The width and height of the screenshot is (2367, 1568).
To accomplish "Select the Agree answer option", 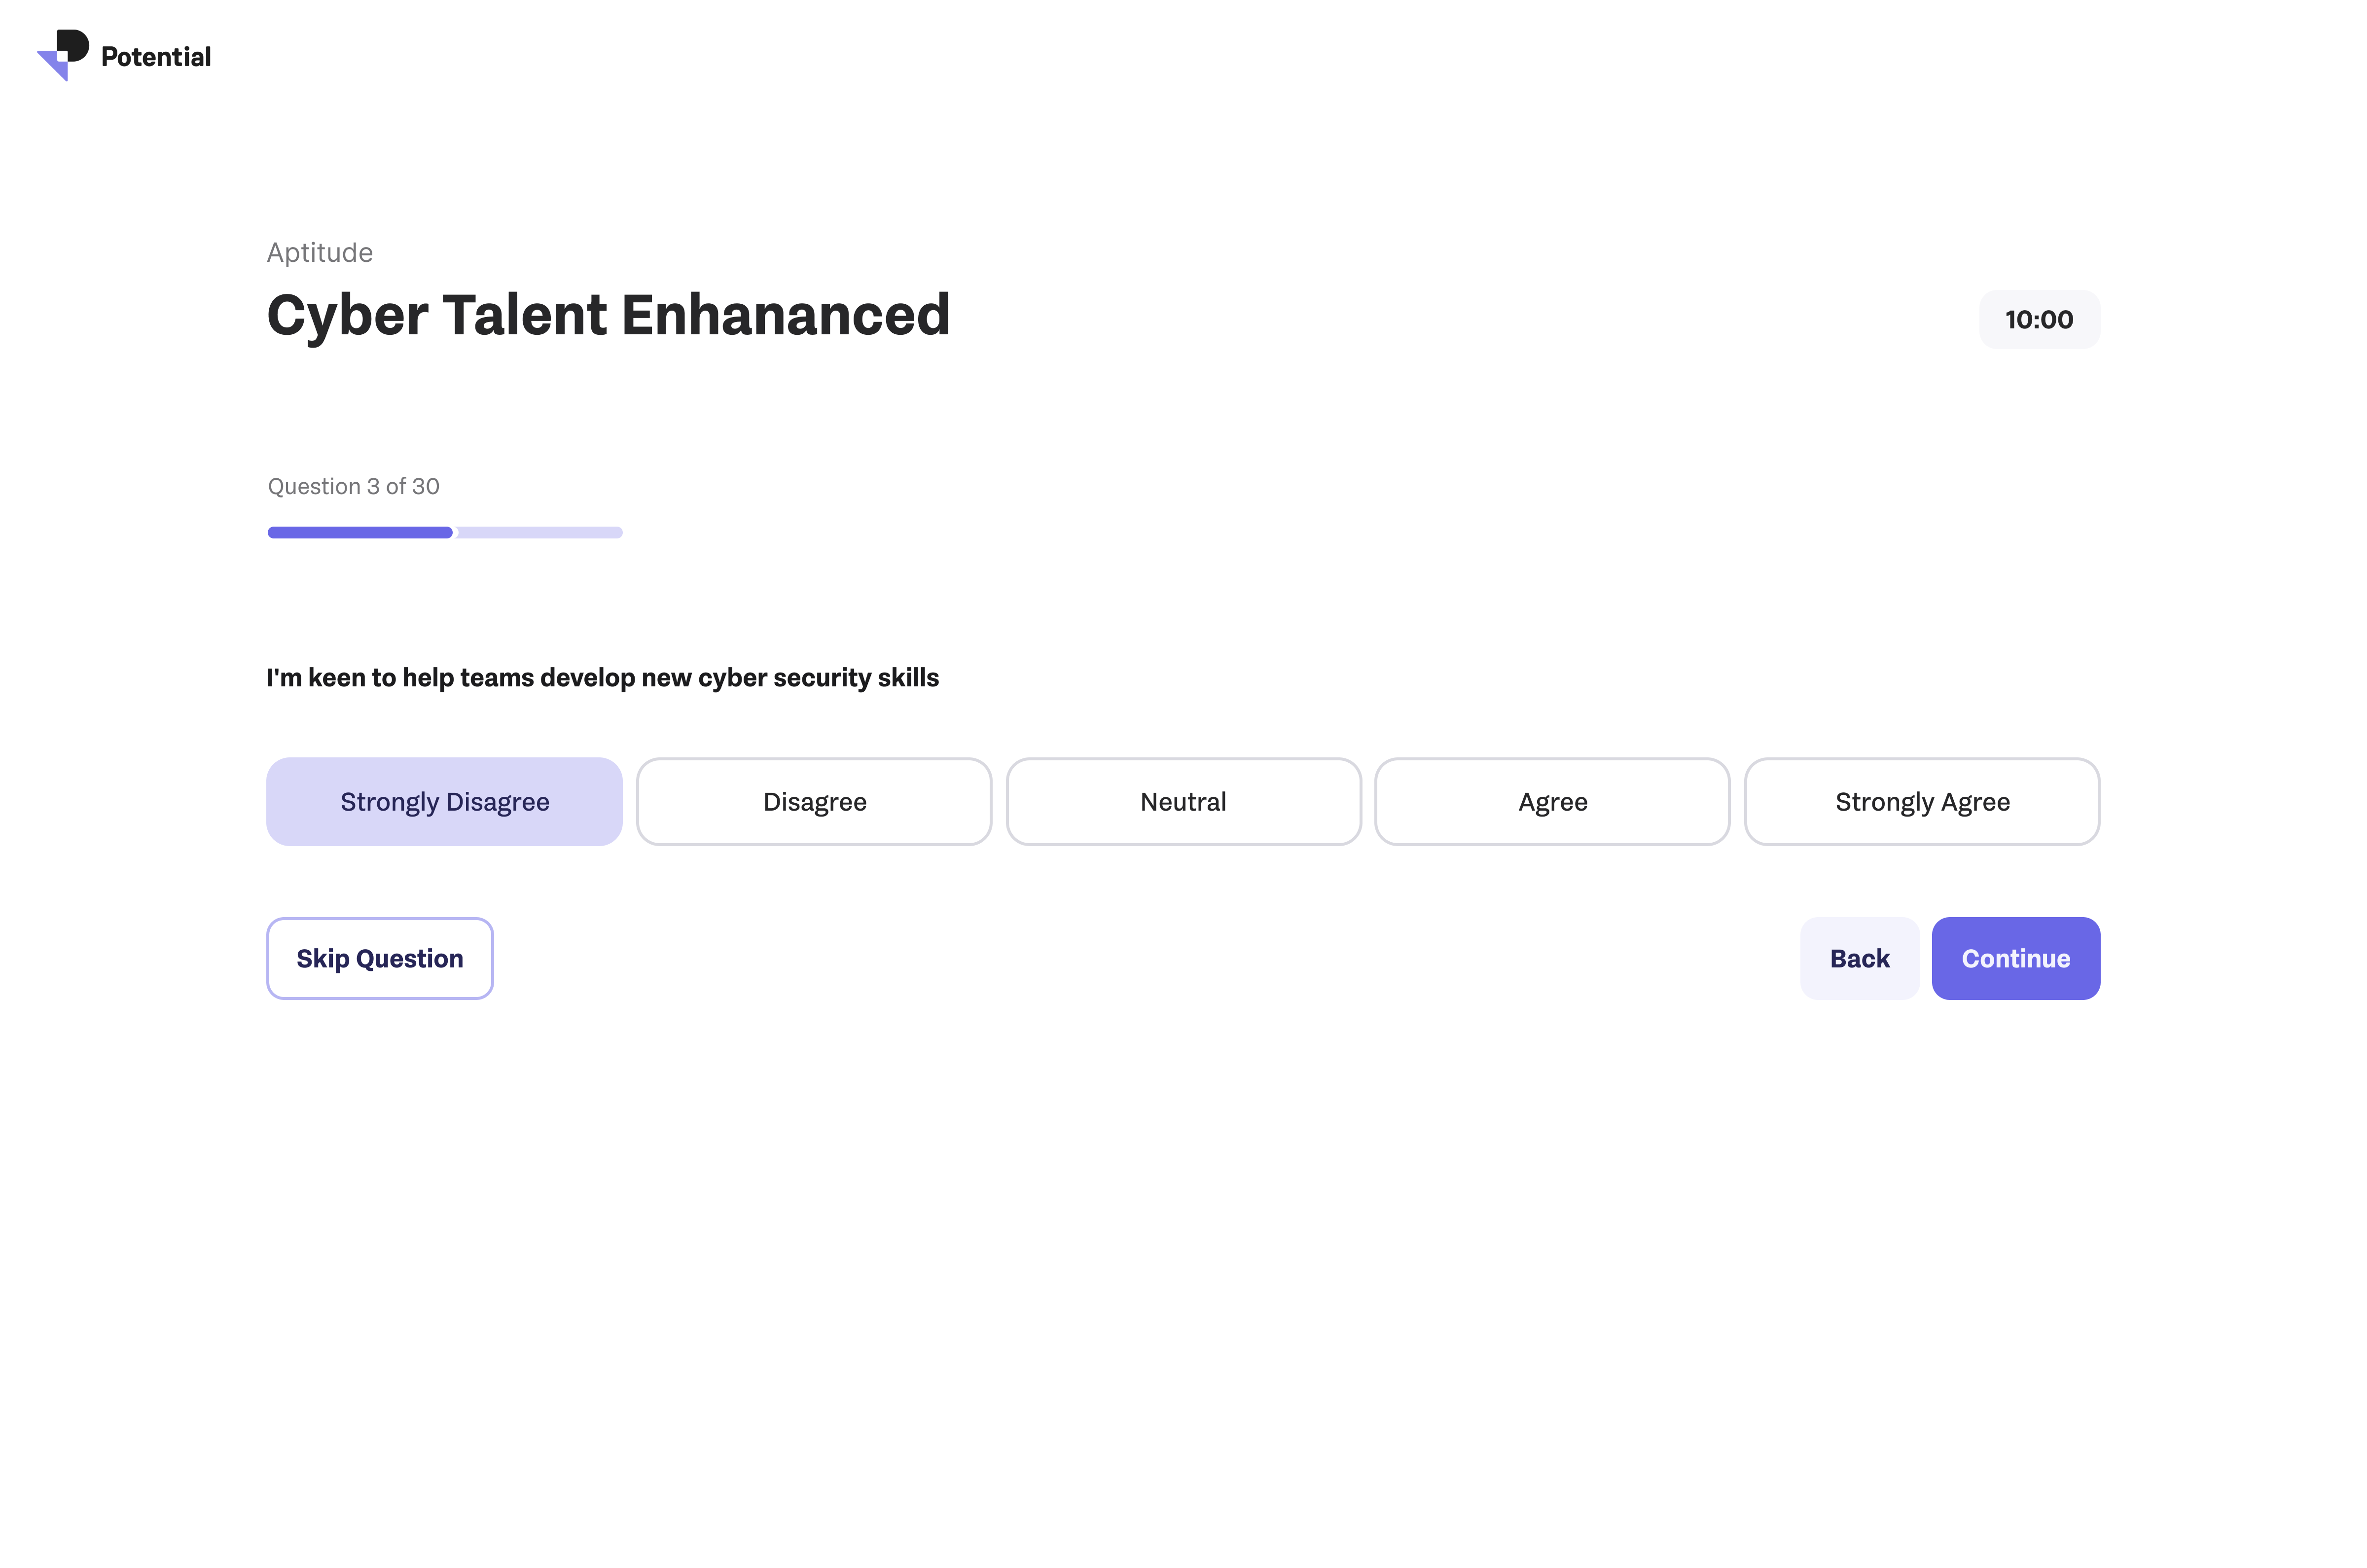I will tap(1552, 802).
